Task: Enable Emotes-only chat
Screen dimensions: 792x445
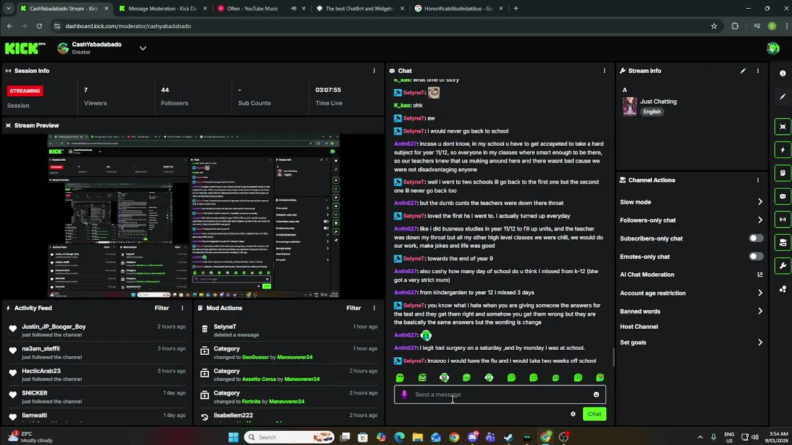Action: [756, 256]
